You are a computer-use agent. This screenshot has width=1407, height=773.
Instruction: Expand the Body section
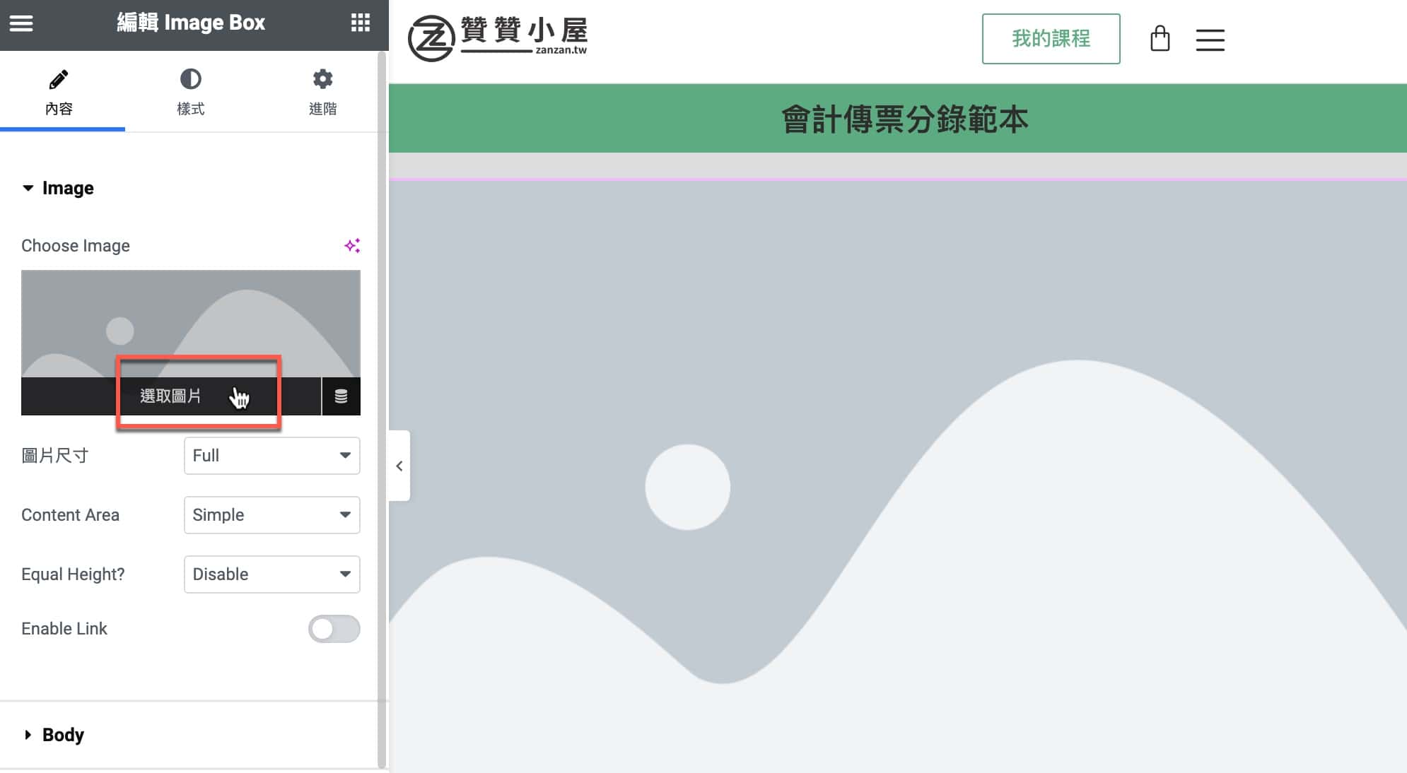coord(62,735)
